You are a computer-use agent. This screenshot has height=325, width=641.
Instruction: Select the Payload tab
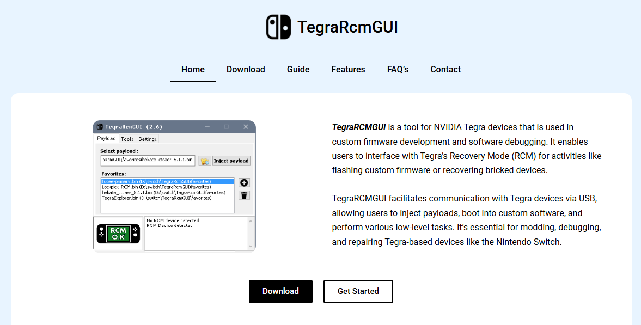pyautogui.click(x=106, y=139)
